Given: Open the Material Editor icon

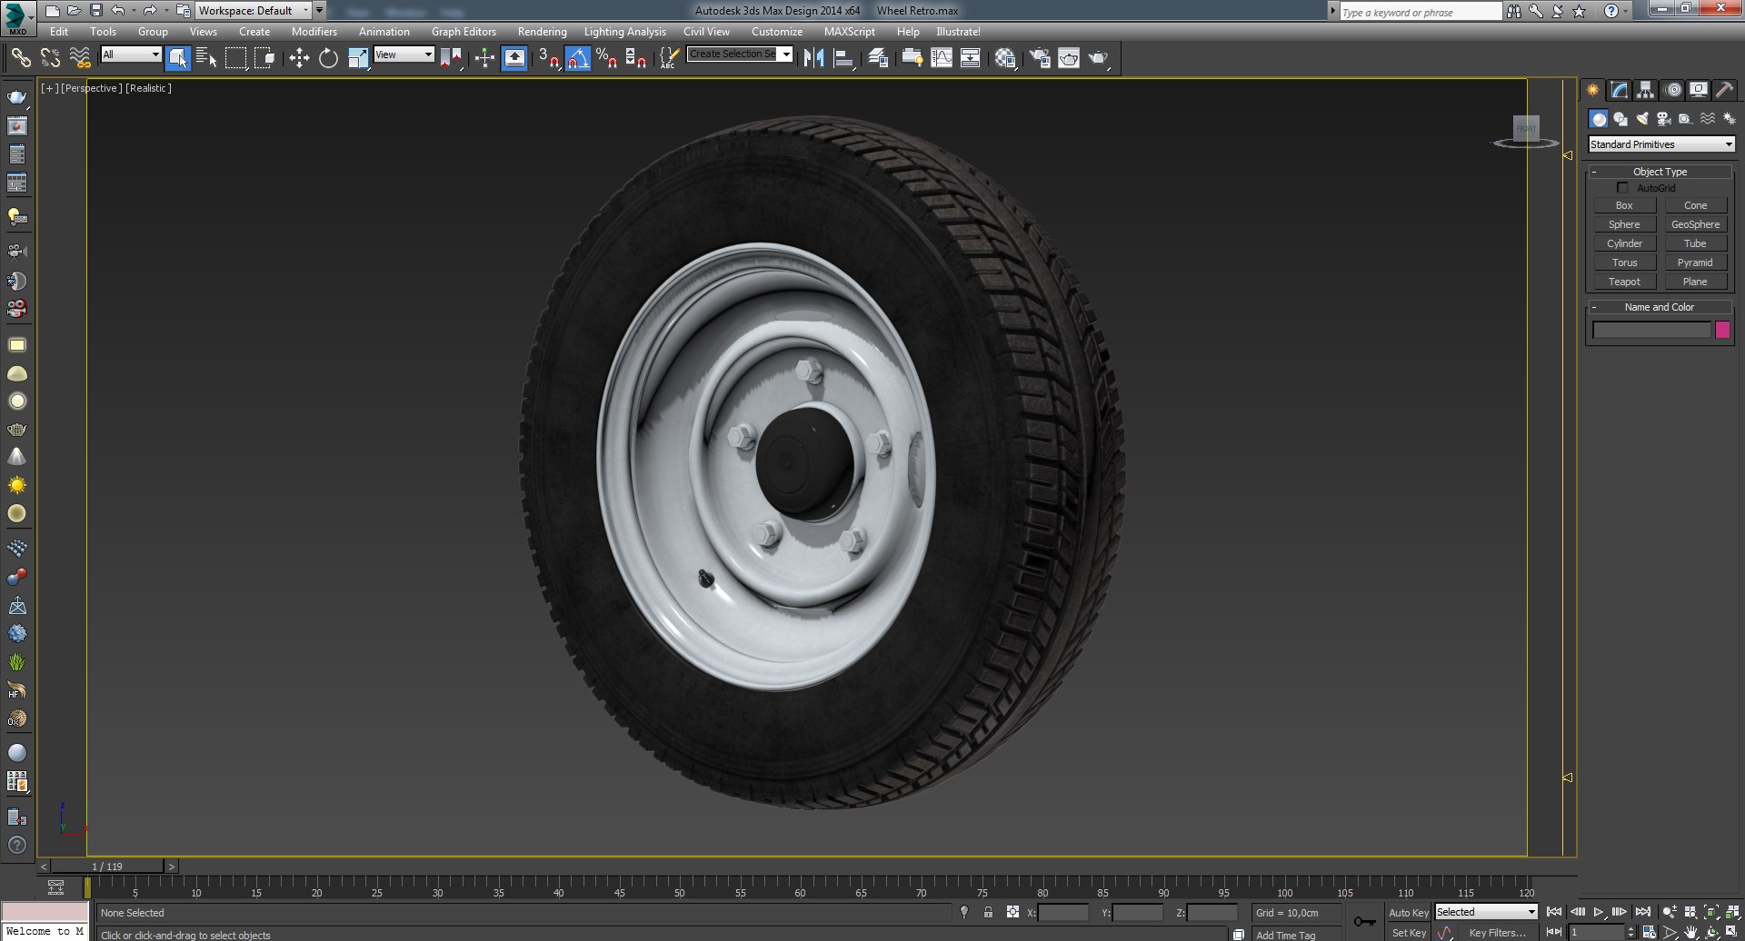Looking at the screenshot, I should tap(1005, 58).
